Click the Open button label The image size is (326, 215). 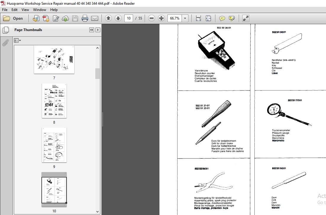[x=18, y=18]
